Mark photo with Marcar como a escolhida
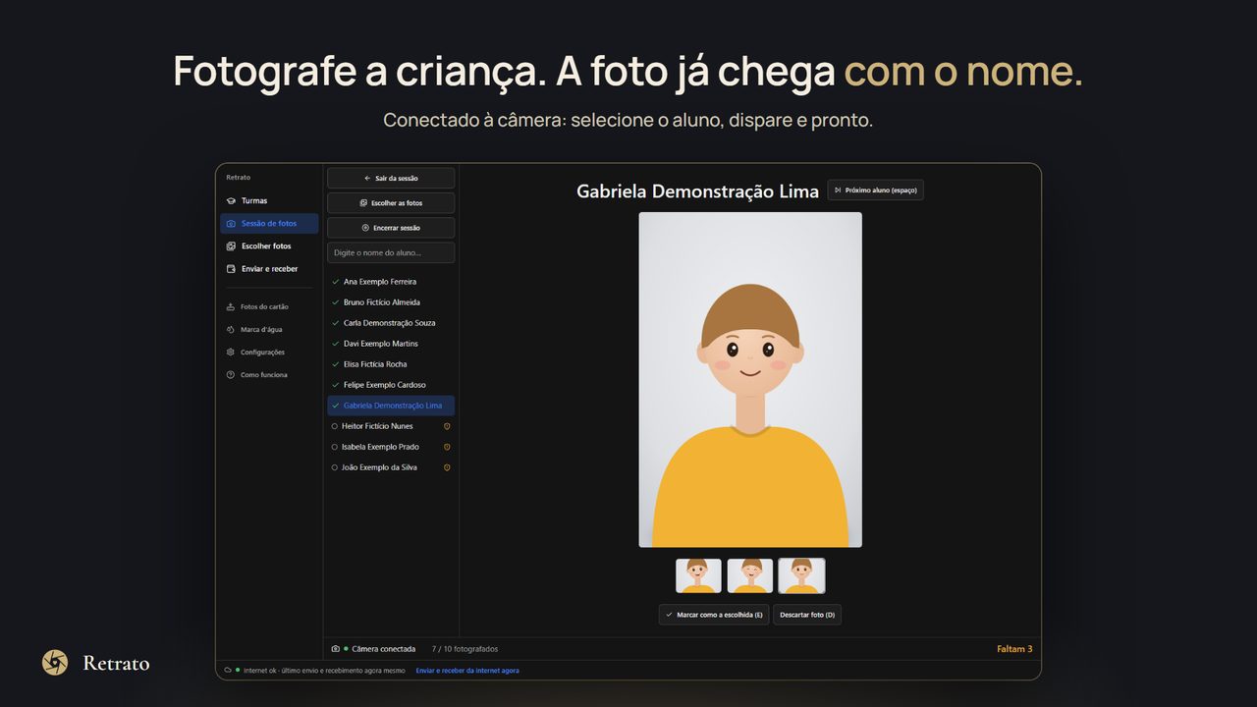Screen dimensions: 1257x707 [x=714, y=615]
